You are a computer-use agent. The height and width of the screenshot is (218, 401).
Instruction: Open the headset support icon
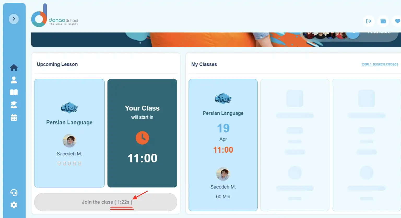tap(14, 193)
